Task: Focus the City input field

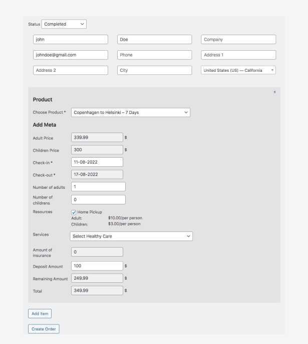Action: [x=154, y=70]
